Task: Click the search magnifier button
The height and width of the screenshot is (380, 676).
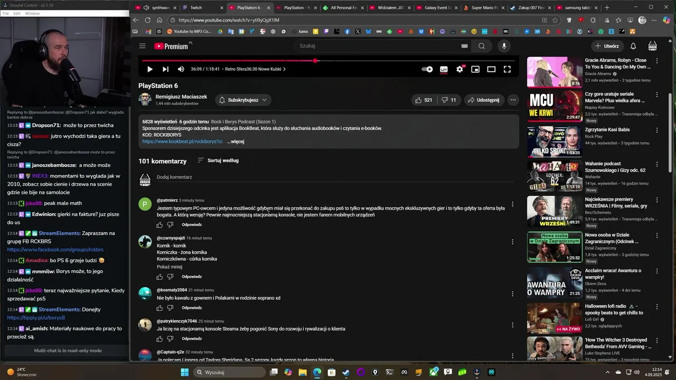Action: [x=482, y=46]
